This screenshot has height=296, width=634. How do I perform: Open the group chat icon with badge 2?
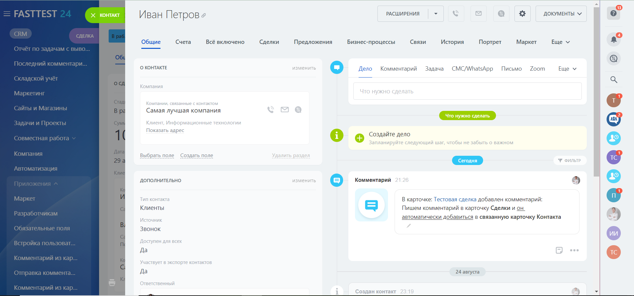click(x=614, y=119)
